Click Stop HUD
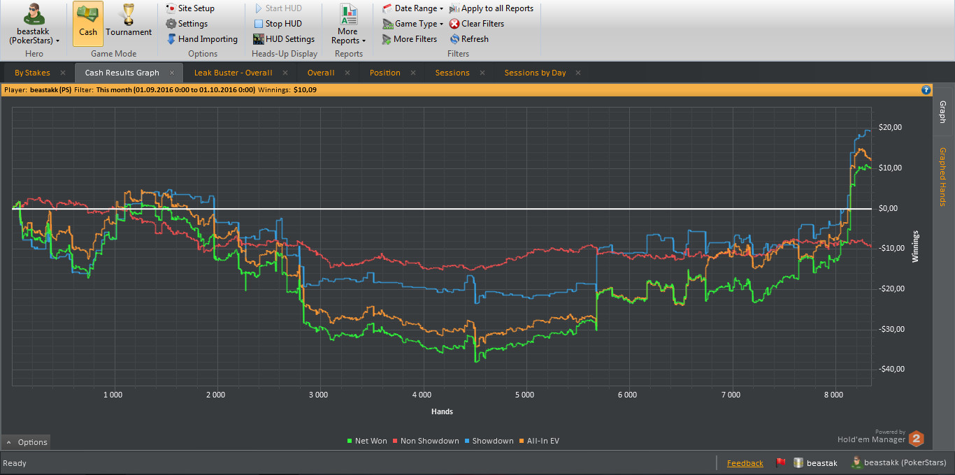 [278, 24]
